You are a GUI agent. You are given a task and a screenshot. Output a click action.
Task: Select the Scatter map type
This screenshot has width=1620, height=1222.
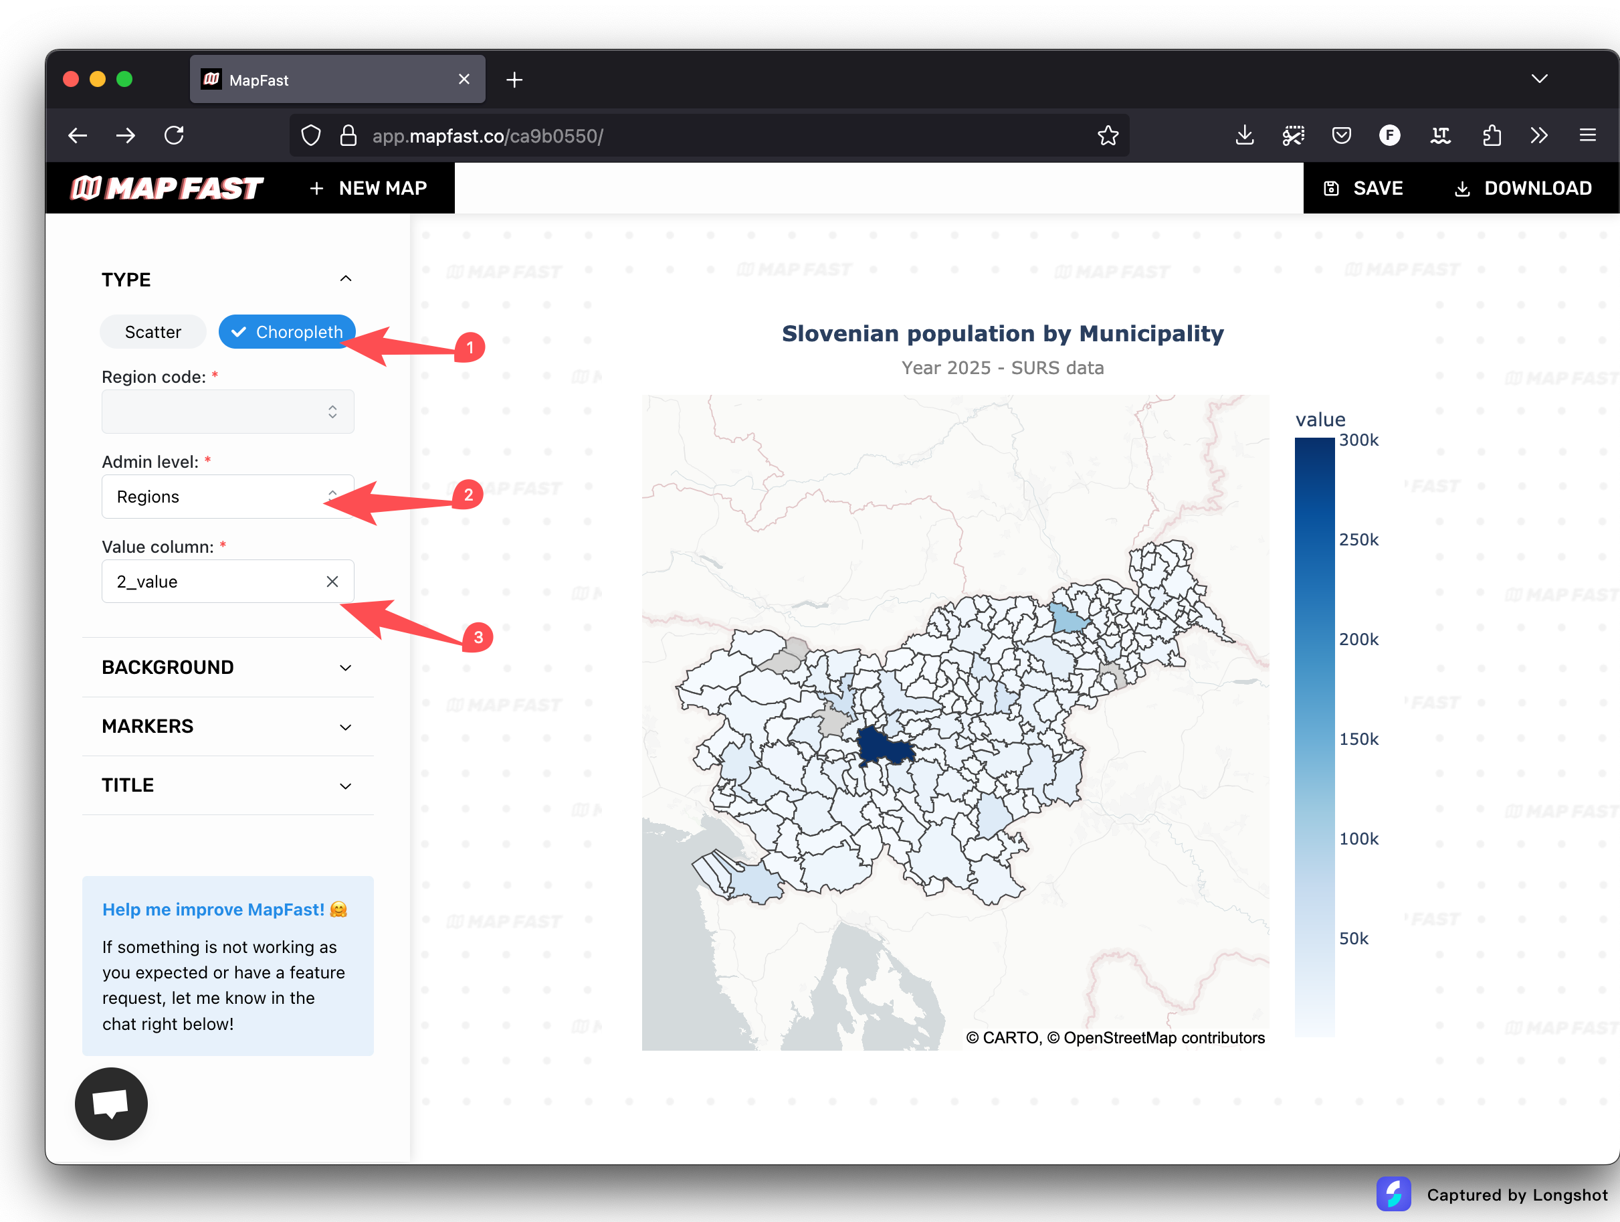153,332
